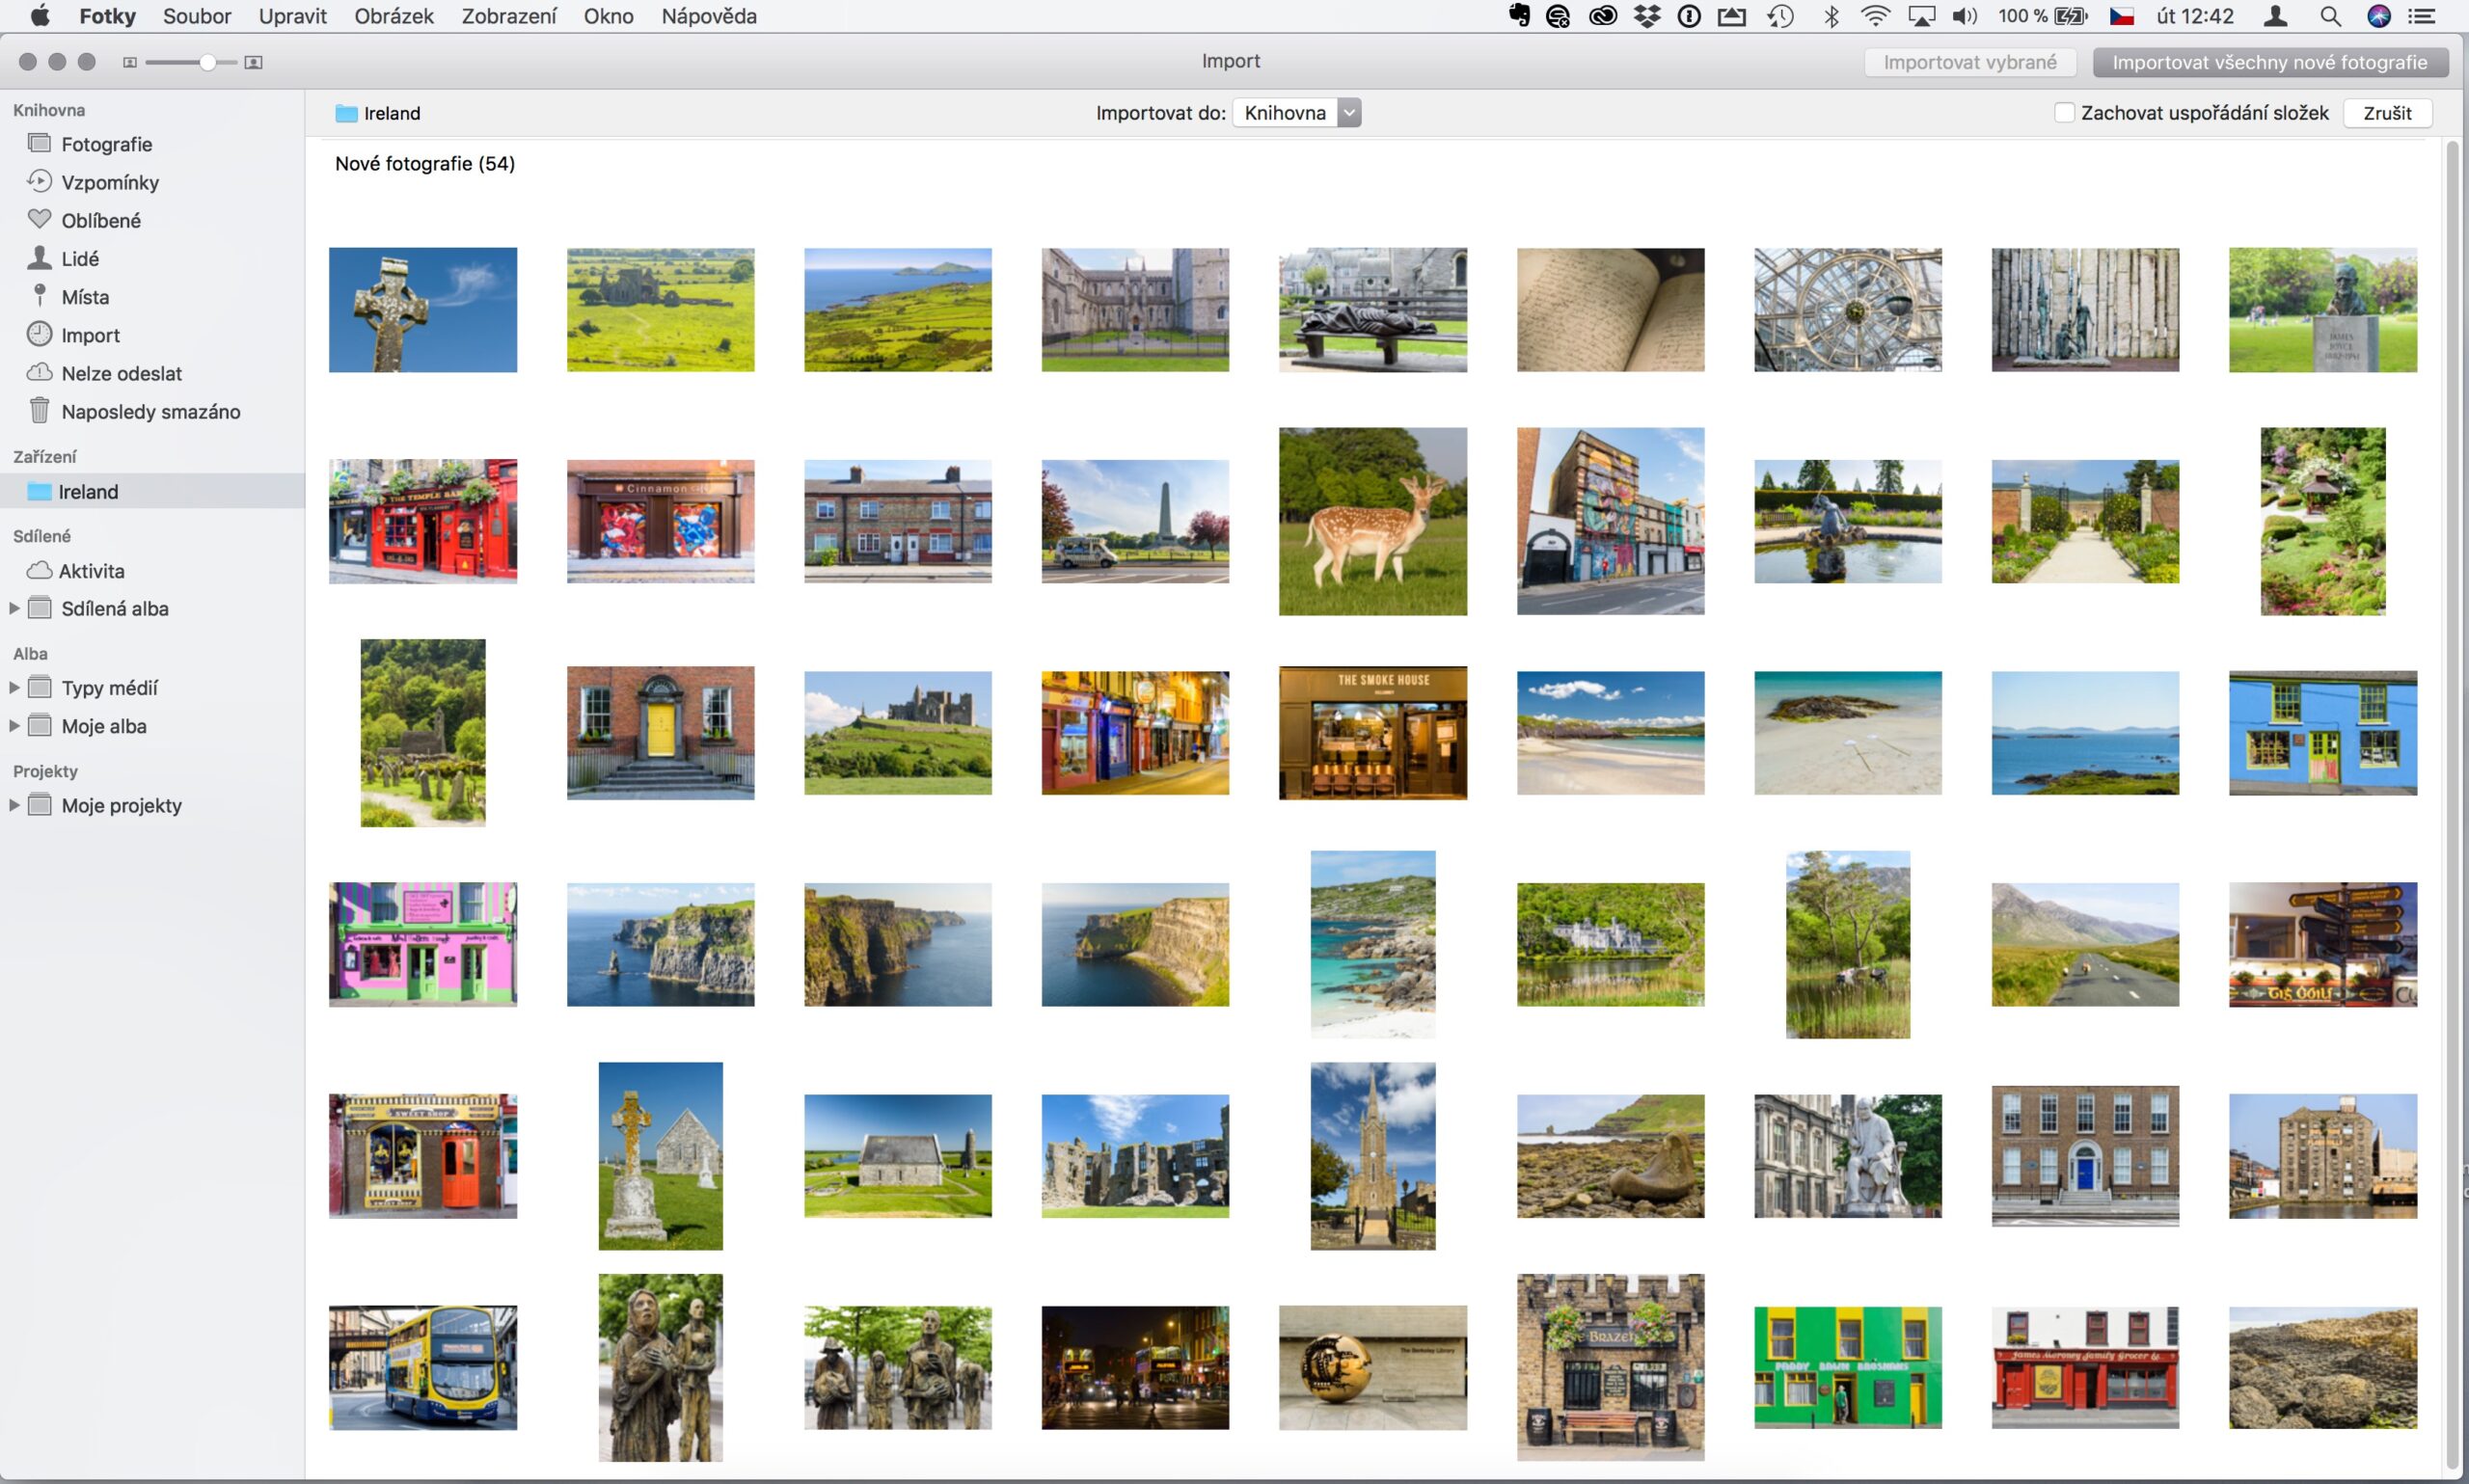This screenshot has height=1484, width=2469.
Task: Click the Nelze odeslat cloud icon
Action: (x=39, y=372)
